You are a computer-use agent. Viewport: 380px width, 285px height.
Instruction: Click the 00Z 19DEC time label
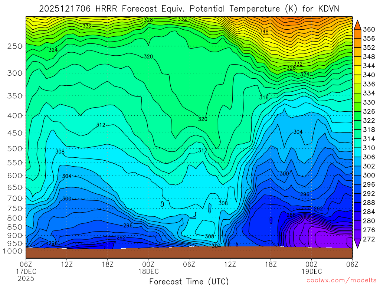point(312,268)
